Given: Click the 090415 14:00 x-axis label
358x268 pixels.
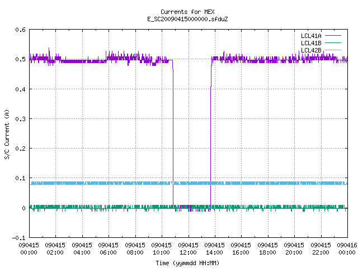Looking at the screenshot, I should [214, 248].
